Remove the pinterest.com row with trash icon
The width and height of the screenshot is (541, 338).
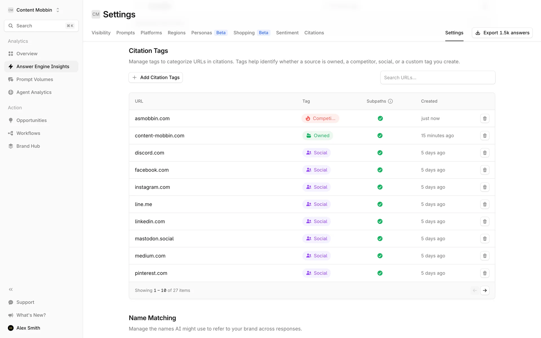(485, 273)
